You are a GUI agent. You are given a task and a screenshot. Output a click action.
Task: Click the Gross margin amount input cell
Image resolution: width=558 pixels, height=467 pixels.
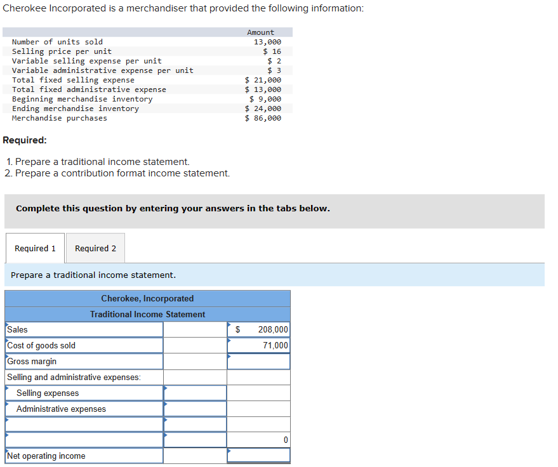(x=259, y=362)
